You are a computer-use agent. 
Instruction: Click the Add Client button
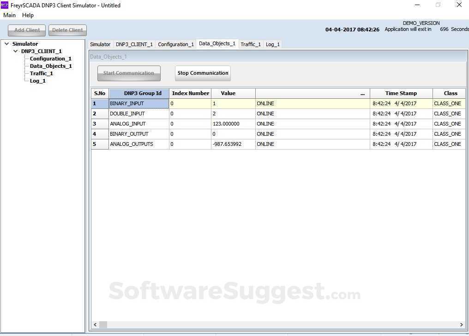click(x=26, y=30)
